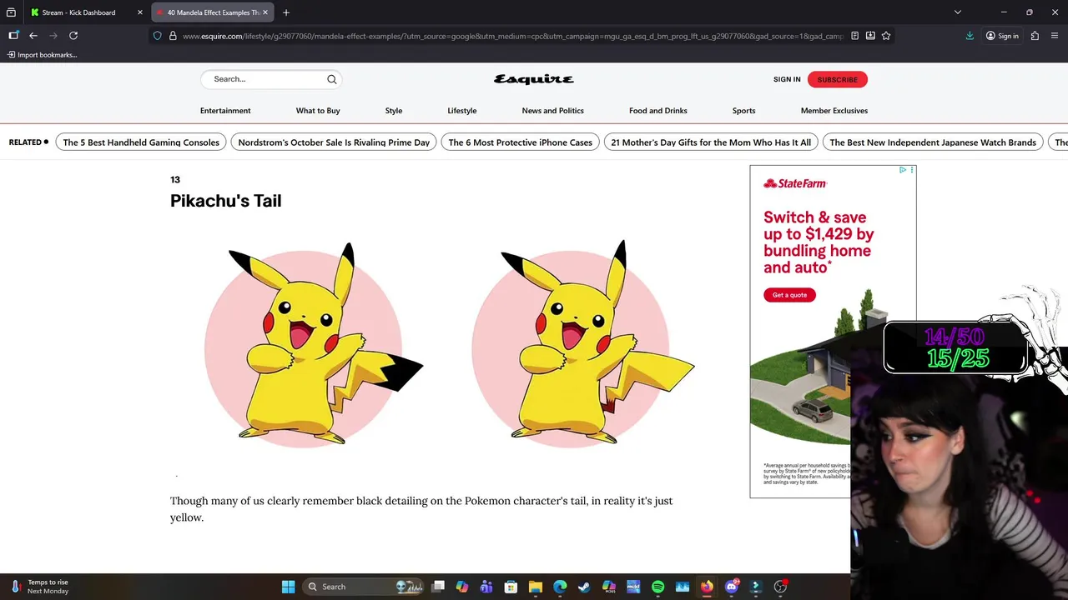This screenshot has height=600, width=1068.
Task: Click the yellow-tailed Pikachu image
Action: click(x=582, y=344)
